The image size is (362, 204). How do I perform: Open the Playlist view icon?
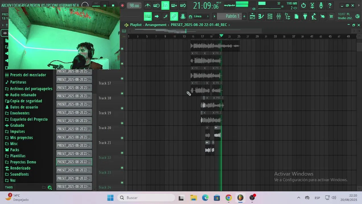click(252, 16)
